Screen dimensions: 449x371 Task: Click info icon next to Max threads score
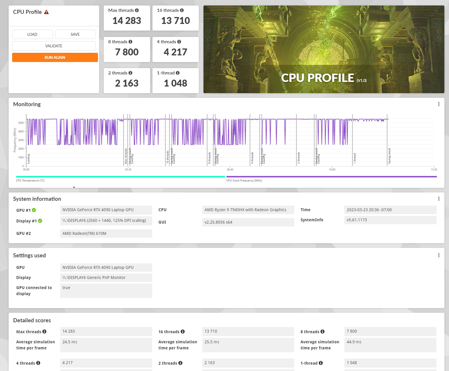coord(137,10)
